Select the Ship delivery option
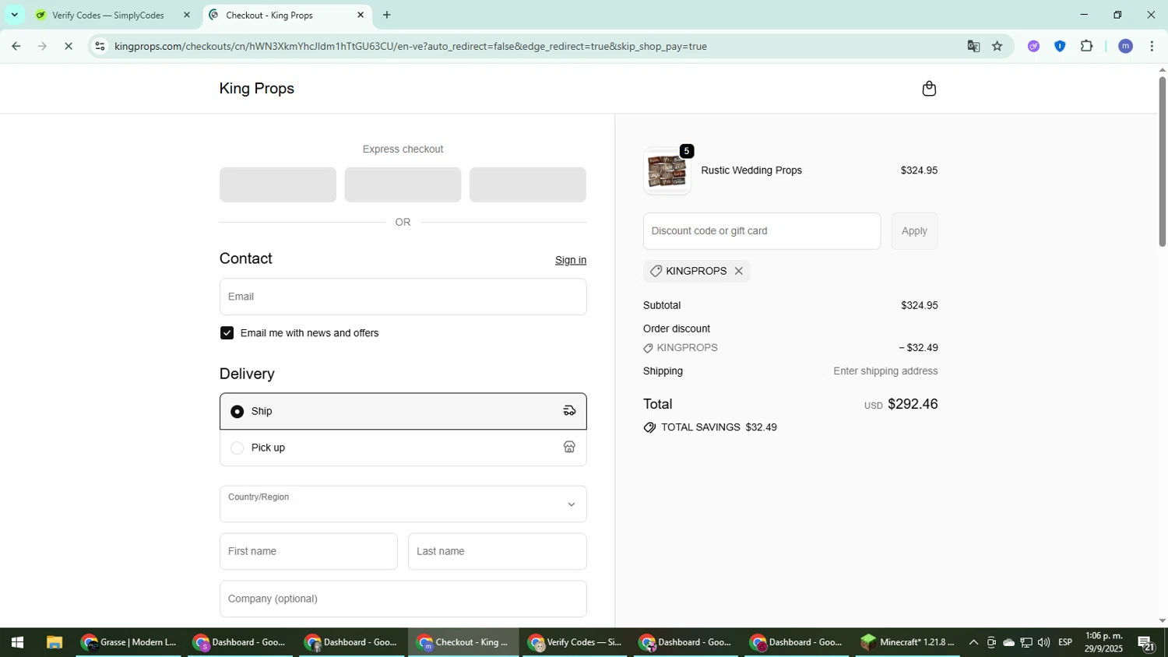 click(403, 411)
